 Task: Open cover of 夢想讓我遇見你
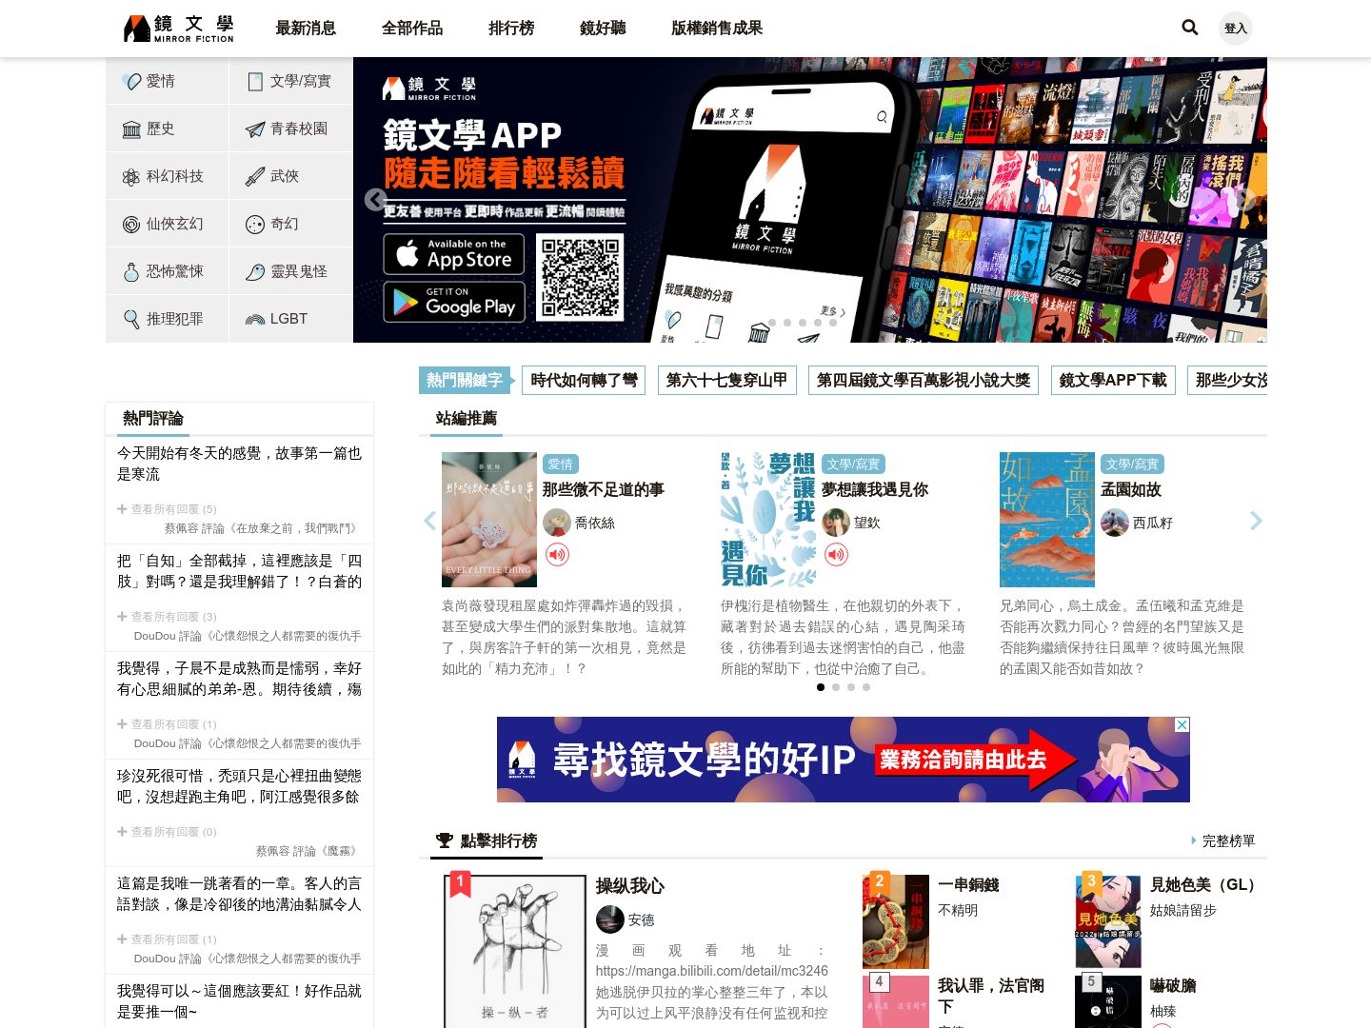coord(768,520)
